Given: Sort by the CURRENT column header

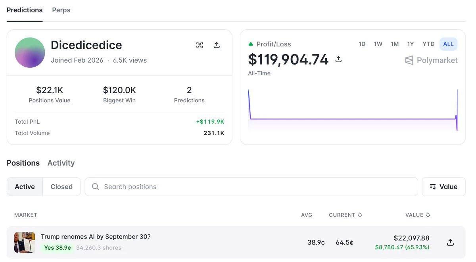Looking at the screenshot, I should click(x=345, y=215).
